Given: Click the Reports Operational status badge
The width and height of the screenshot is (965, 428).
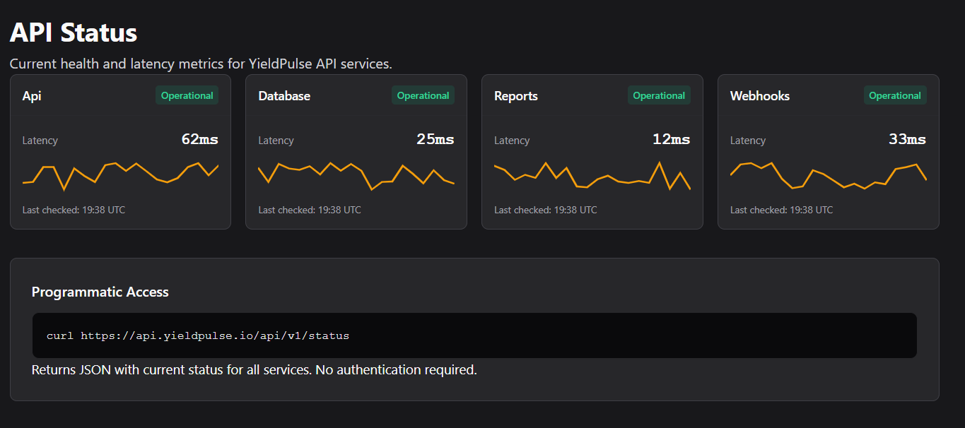Looking at the screenshot, I should (x=659, y=95).
